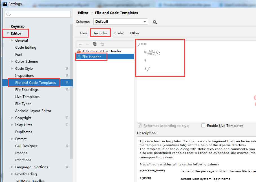Screen dimensions: 256x182
Task: Click the search magnifier icon in Settings
Action: [8, 15]
